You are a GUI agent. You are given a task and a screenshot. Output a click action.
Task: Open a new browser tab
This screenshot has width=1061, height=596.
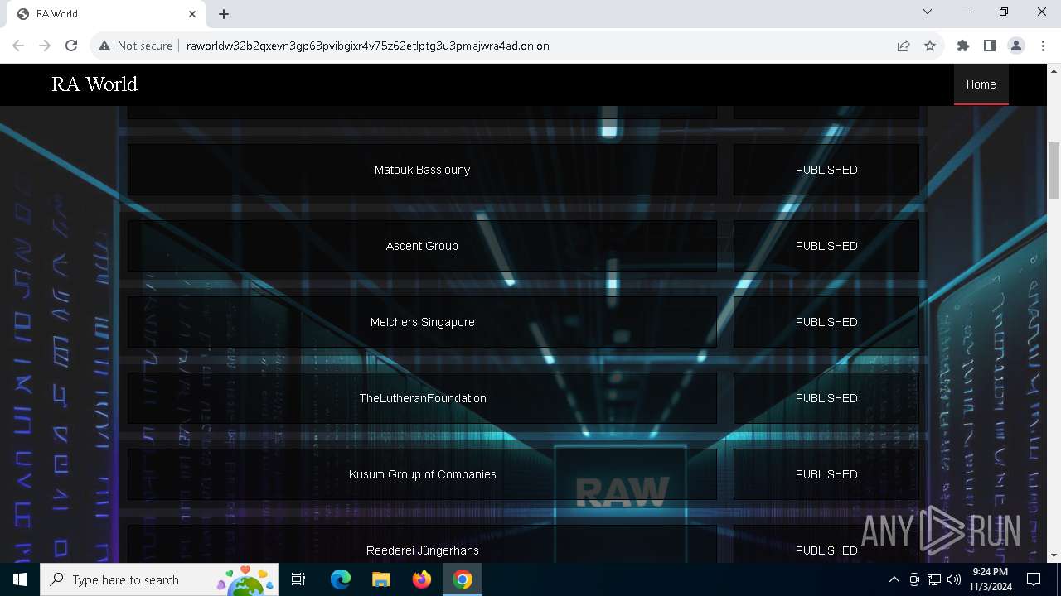224,13
